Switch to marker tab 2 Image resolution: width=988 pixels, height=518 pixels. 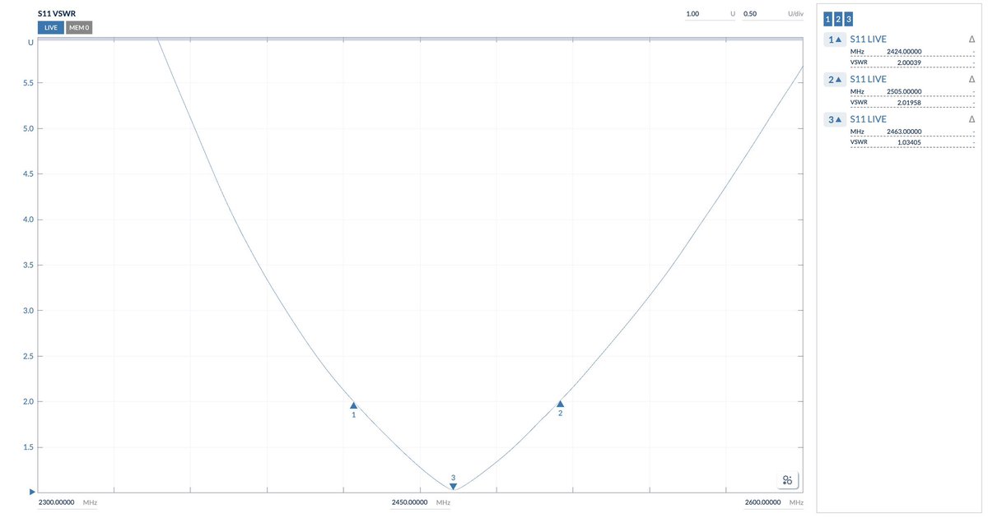pyautogui.click(x=838, y=19)
